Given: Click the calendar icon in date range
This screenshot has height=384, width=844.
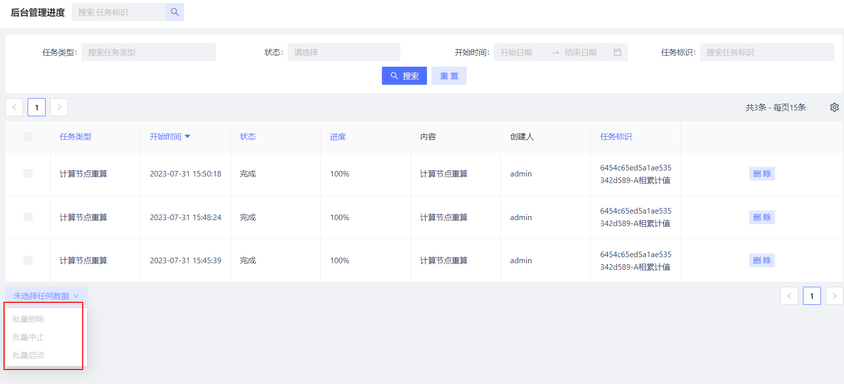Looking at the screenshot, I should [x=617, y=52].
